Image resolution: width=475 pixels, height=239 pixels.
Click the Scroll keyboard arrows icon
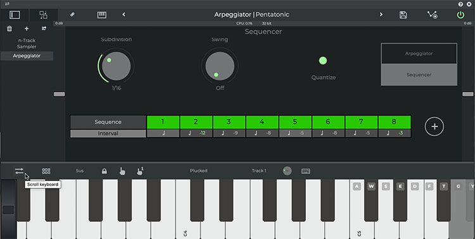tap(20, 171)
